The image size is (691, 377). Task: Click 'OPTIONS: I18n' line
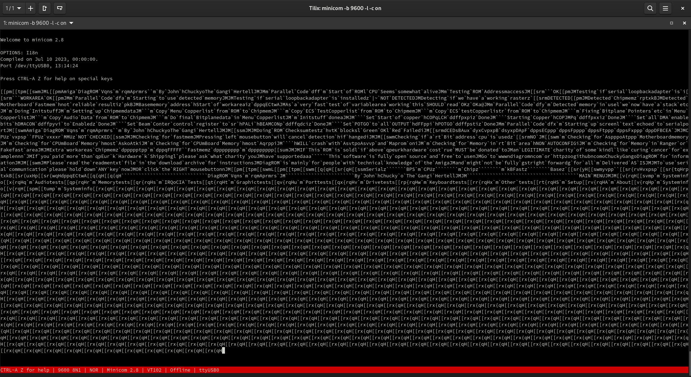(19, 53)
